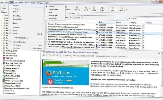
Task: Open the search options dropdown arrow
Action: (x=129, y=19)
